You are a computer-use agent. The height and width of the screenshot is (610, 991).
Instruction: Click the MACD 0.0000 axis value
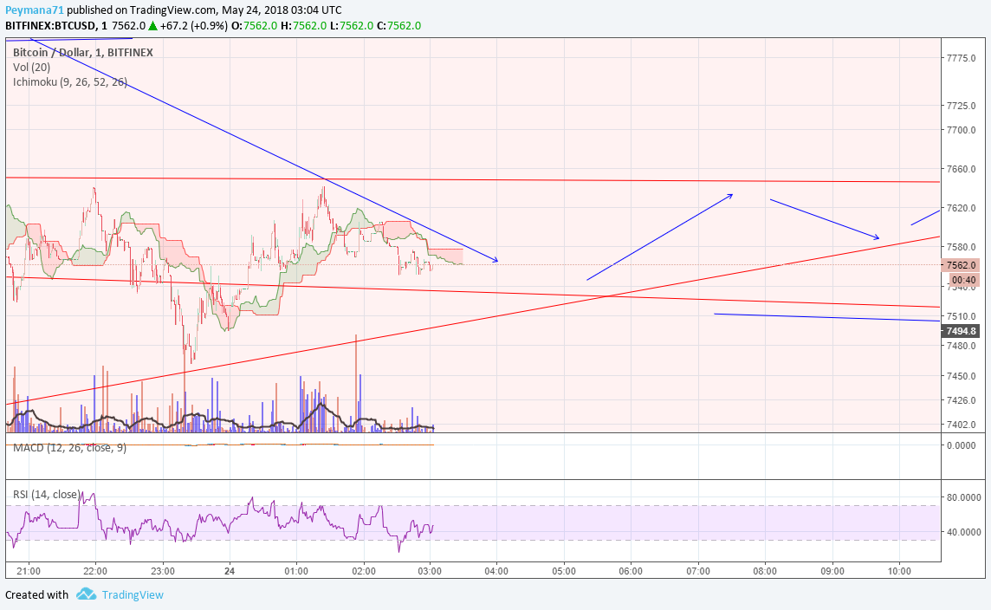click(961, 445)
